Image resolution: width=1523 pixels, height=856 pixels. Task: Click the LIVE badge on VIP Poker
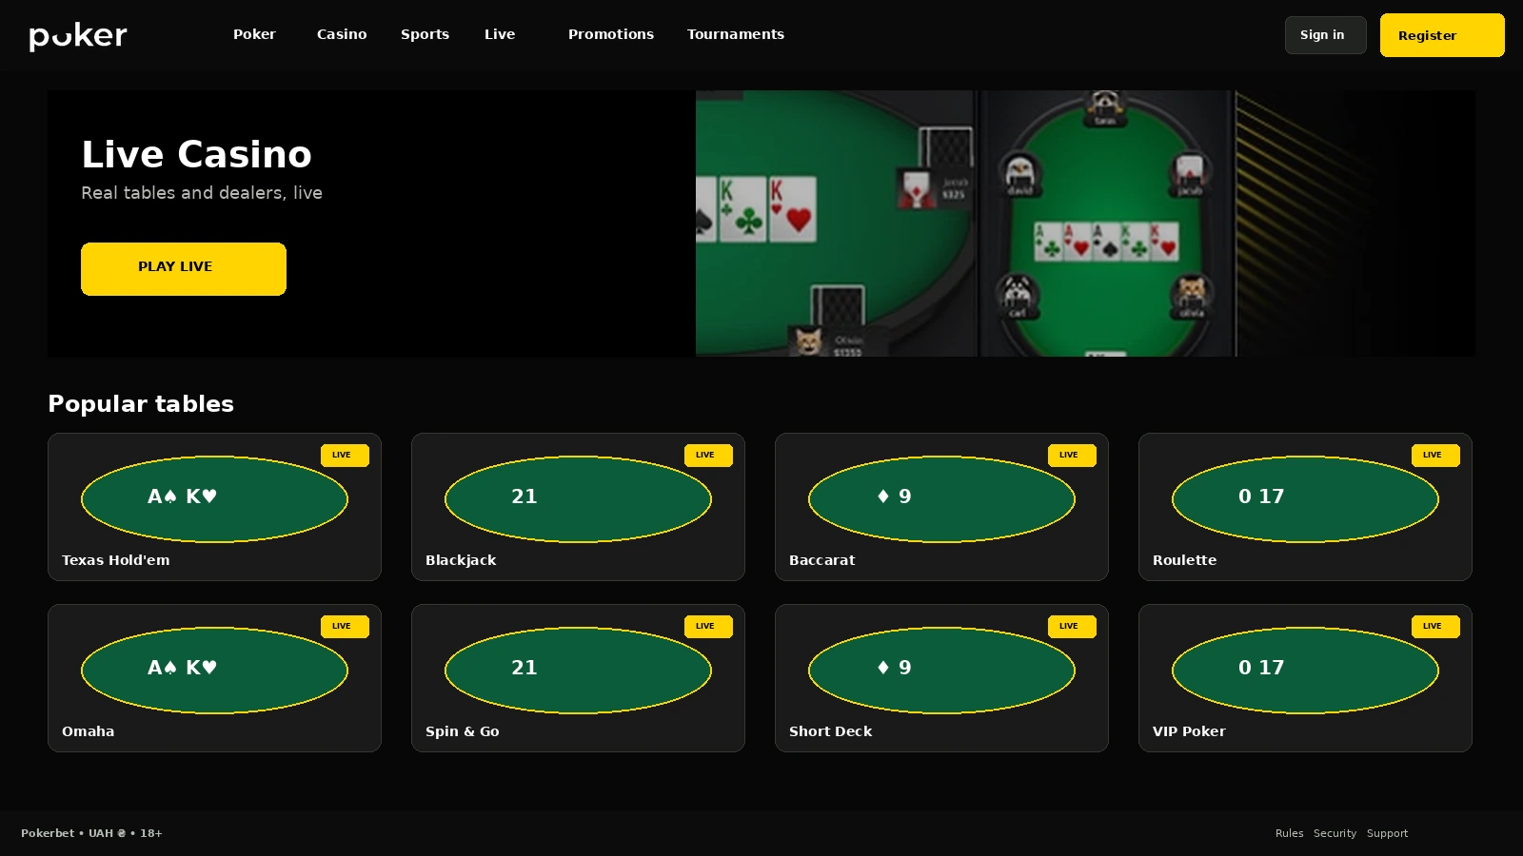click(1435, 627)
